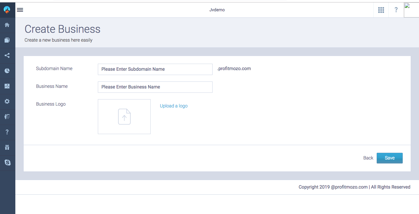The width and height of the screenshot is (419, 214).
Task: Click 'Create a new business here easily' subtitle
Action: 58,40
